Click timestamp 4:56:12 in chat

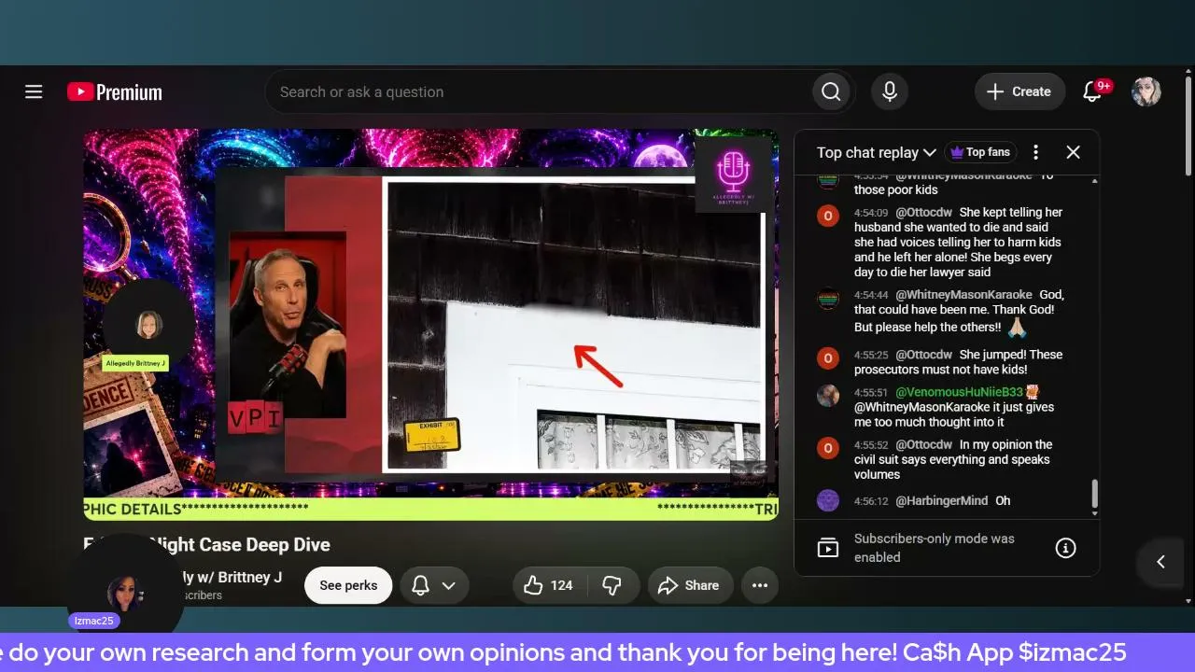[x=870, y=501]
